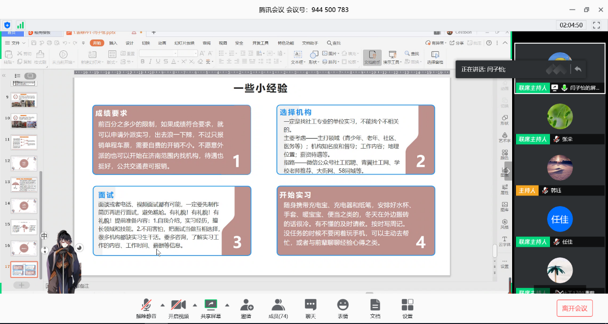Open the 成员(74) members list
The height and width of the screenshot is (324, 608).
278,308
